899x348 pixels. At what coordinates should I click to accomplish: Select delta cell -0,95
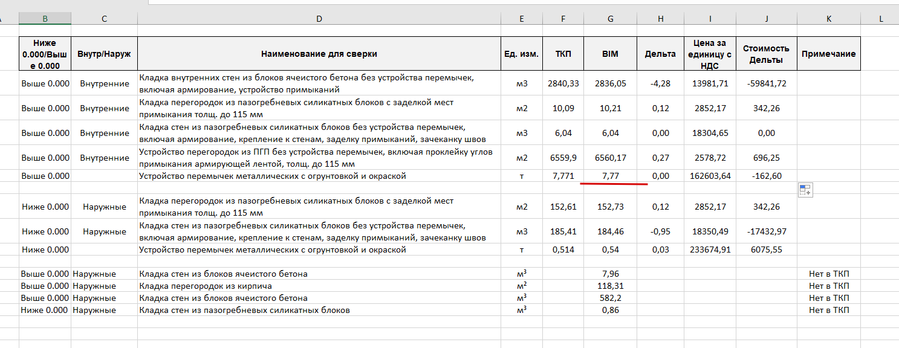click(x=661, y=231)
